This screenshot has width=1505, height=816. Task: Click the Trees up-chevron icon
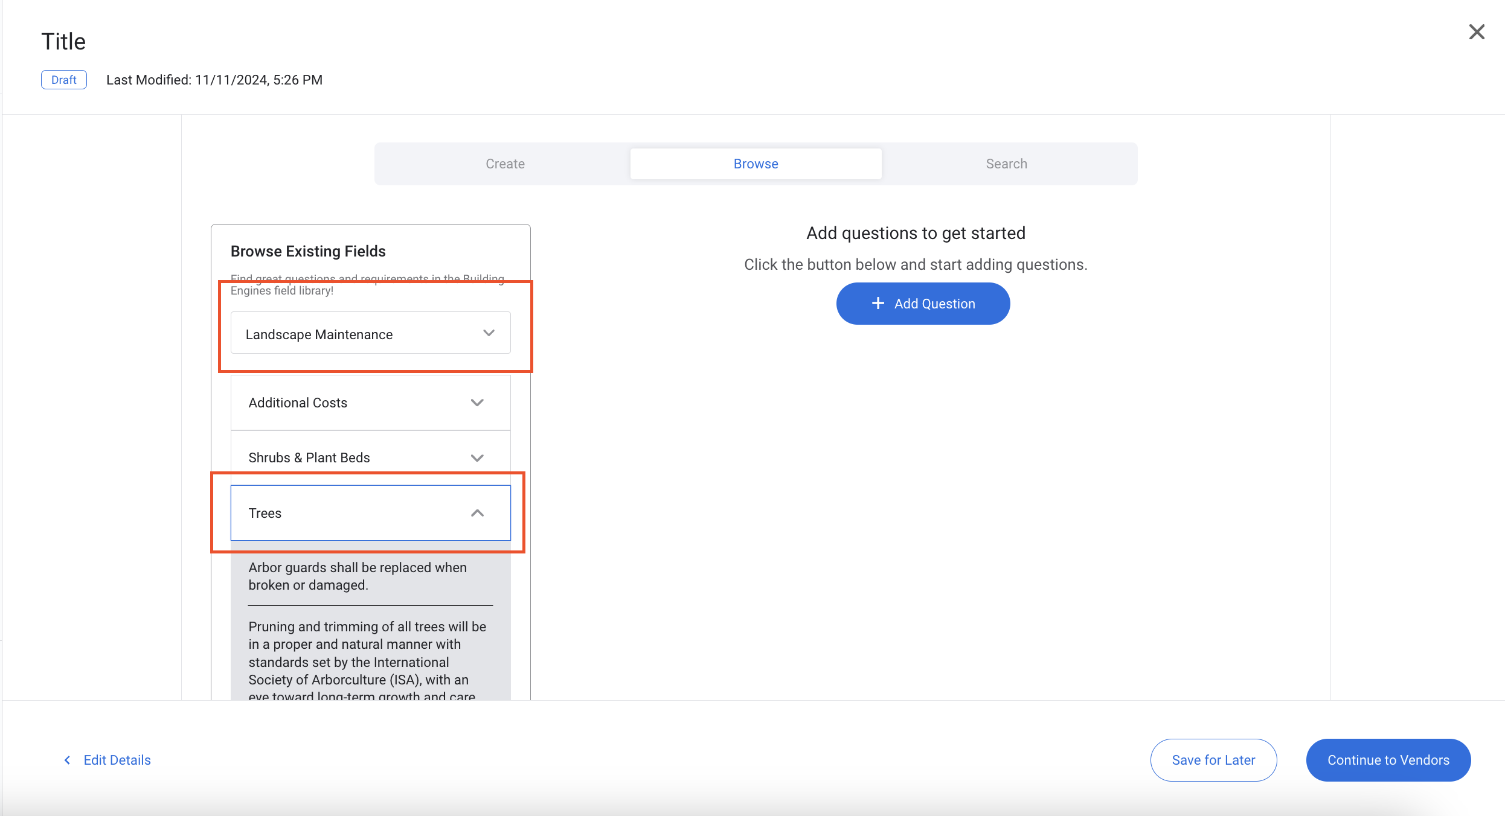[477, 513]
